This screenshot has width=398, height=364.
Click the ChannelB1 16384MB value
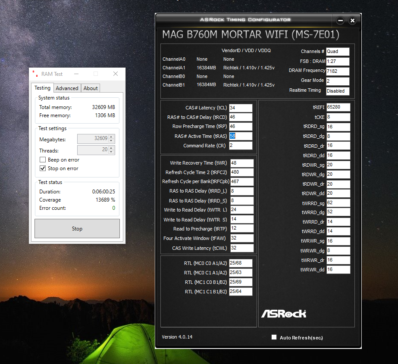pyautogui.click(x=206, y=84)
